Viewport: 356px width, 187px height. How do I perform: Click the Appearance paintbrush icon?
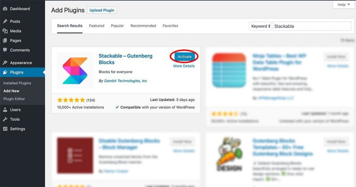pyautogui.click(x=5, y=63)
